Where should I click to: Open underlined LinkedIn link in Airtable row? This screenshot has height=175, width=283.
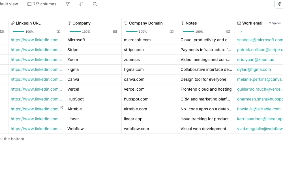(35, 109)
